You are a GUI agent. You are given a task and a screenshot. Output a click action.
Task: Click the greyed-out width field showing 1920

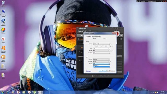(x=97, y=46)
